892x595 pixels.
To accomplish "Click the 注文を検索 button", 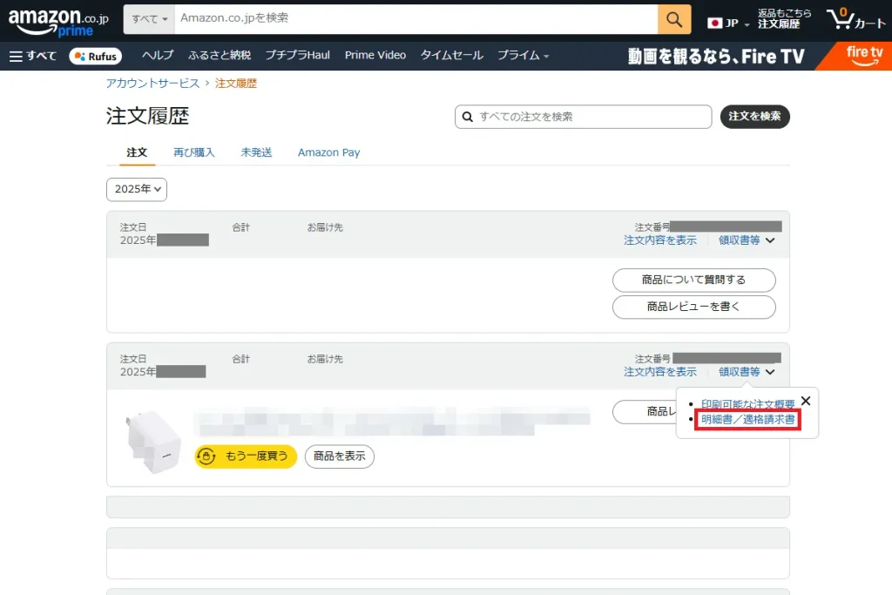I will [x=755, y=117].
